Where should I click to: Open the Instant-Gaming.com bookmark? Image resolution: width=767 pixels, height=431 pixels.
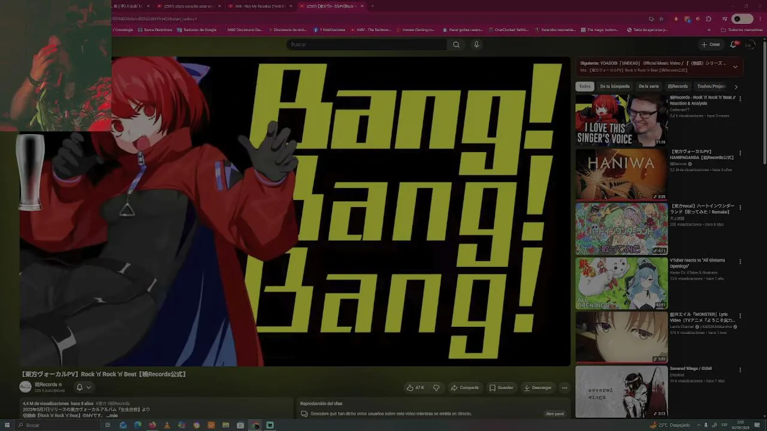(x=416, y=30)
